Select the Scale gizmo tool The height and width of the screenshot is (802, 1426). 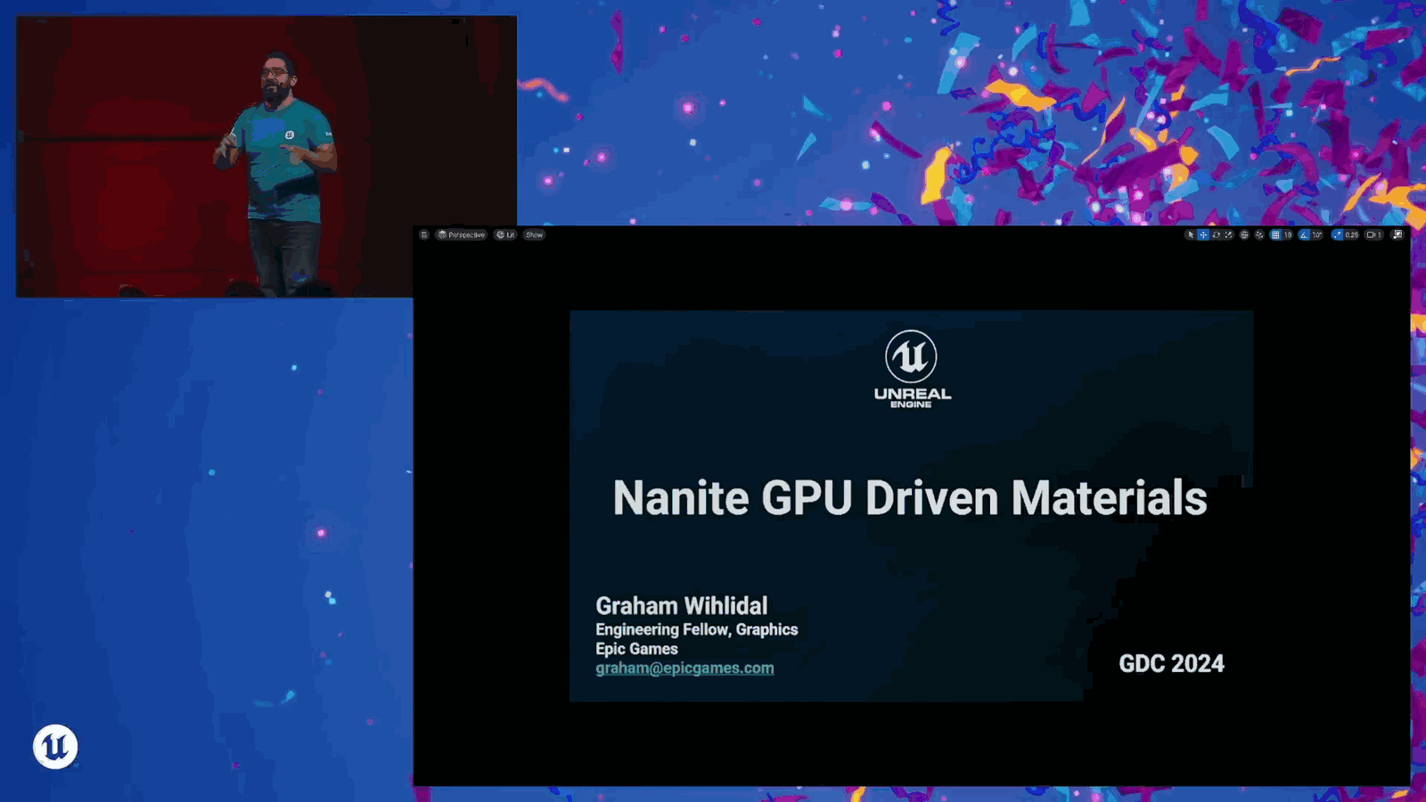(1228, 235)
